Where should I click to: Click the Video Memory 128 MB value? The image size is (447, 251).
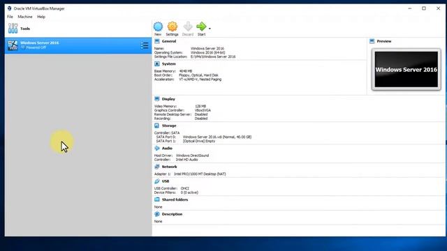pyautogui.click(x=200, y=106)
